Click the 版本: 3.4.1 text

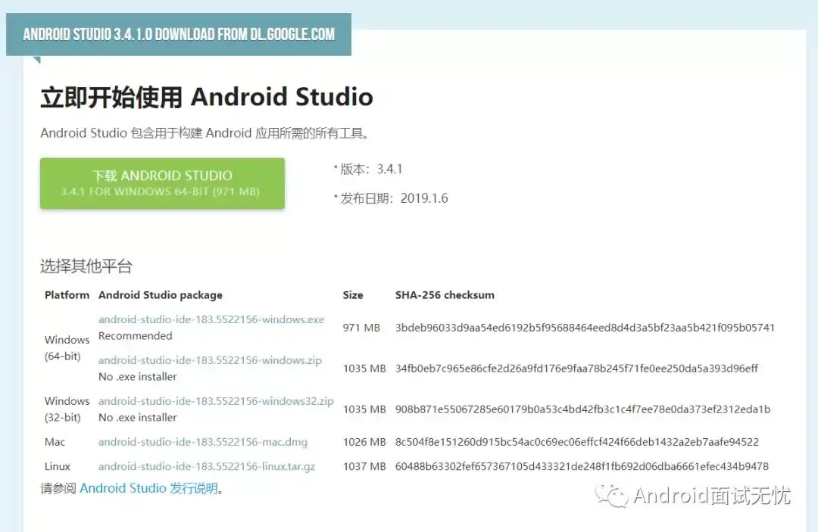pos(371,170)
